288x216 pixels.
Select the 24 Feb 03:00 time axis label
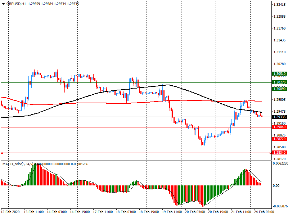(264, 212)
